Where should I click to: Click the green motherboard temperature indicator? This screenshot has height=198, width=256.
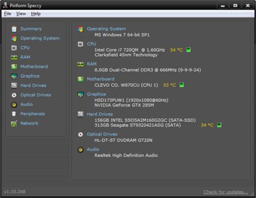click(x=182, y=85)
